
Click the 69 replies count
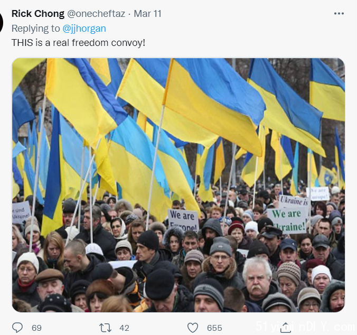click(36, 328)
